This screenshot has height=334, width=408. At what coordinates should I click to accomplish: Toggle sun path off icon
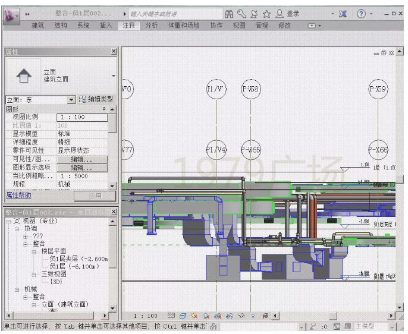(x=194, y=316)
